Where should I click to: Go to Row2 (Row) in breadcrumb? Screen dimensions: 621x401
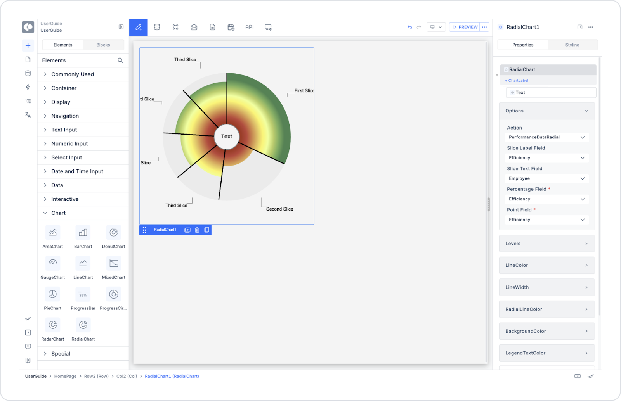pos(96,376)
